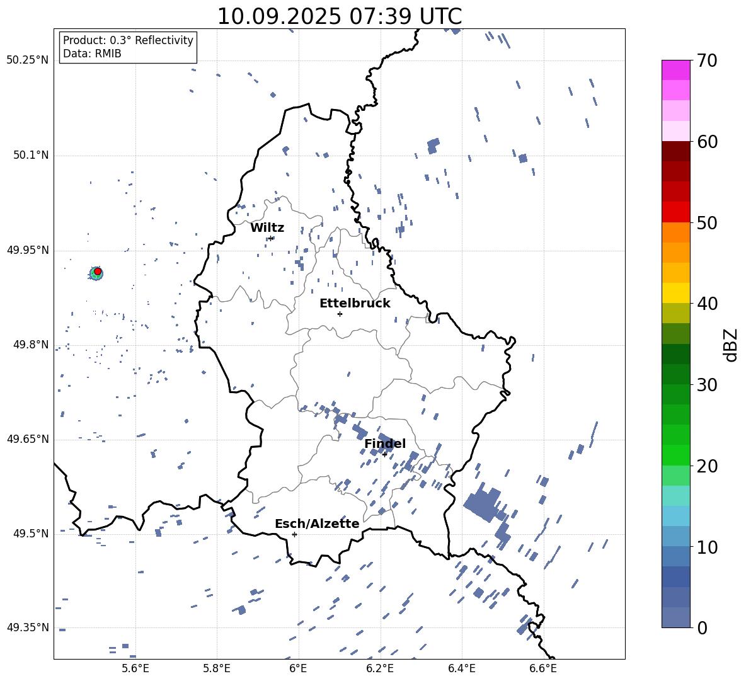Select the Wiltz city label
746x681 pixels.
coord(267,228)
